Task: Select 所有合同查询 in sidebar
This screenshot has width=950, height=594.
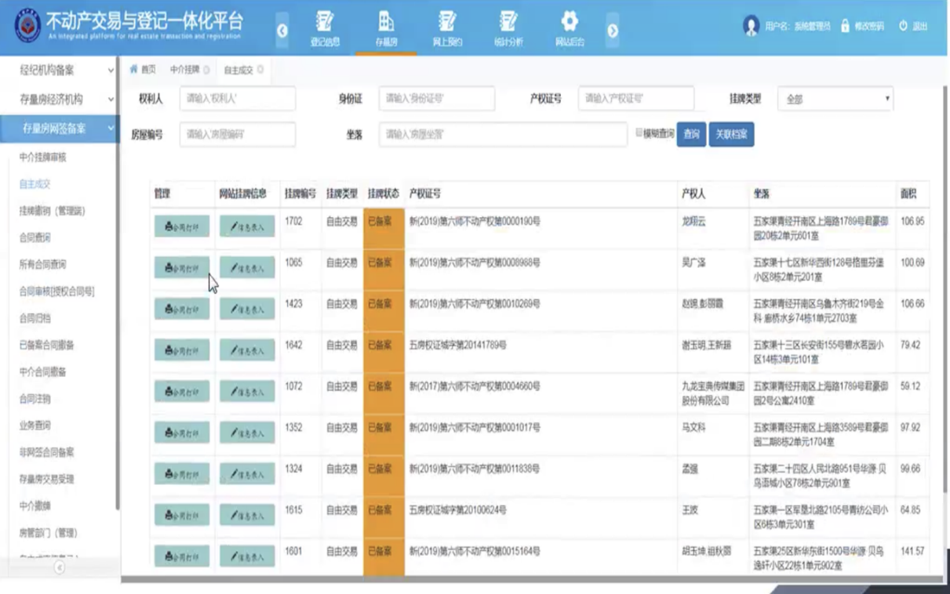Action: click(42, 265)
